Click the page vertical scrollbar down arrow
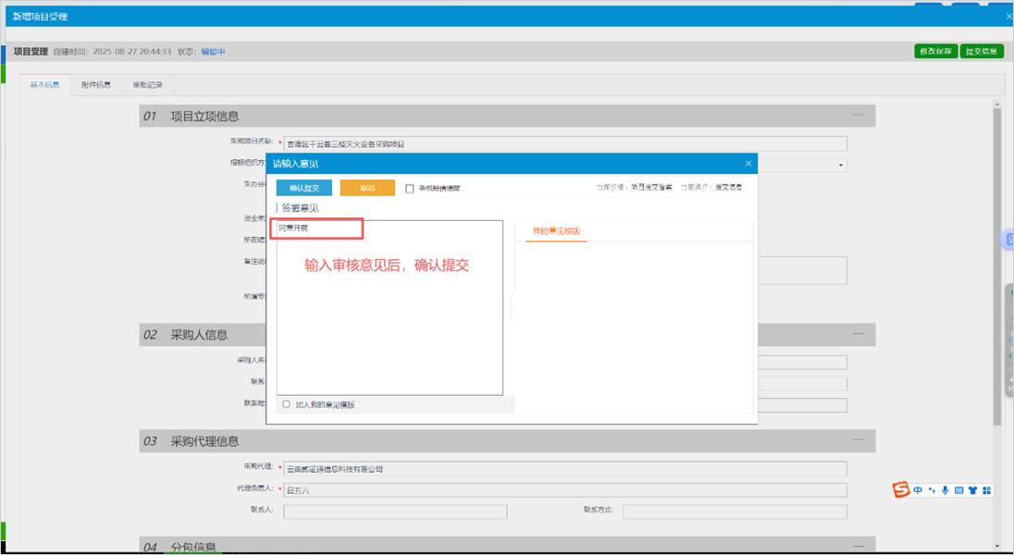This screenshot has width=1014, height=555. tap(997, 547)
